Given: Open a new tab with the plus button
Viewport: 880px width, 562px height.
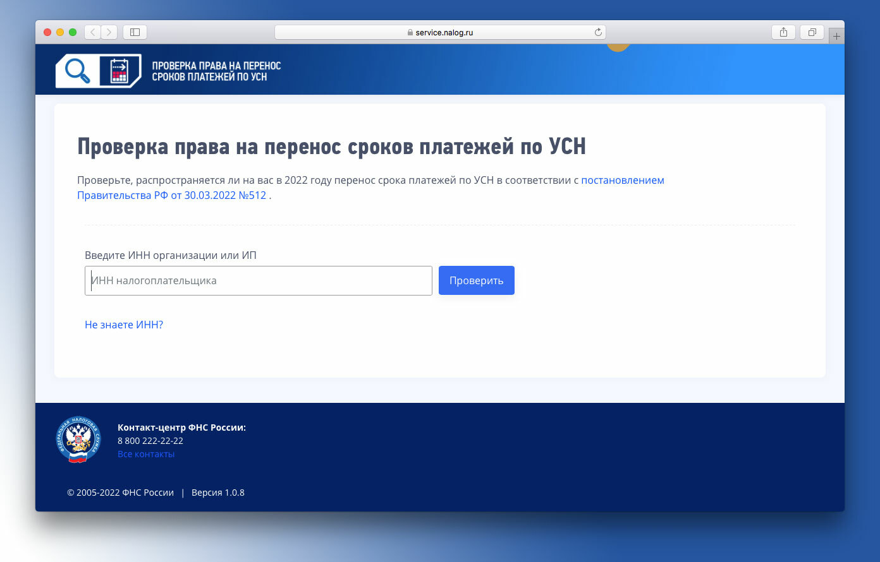Looking at the screenshot, I should 836,36.
